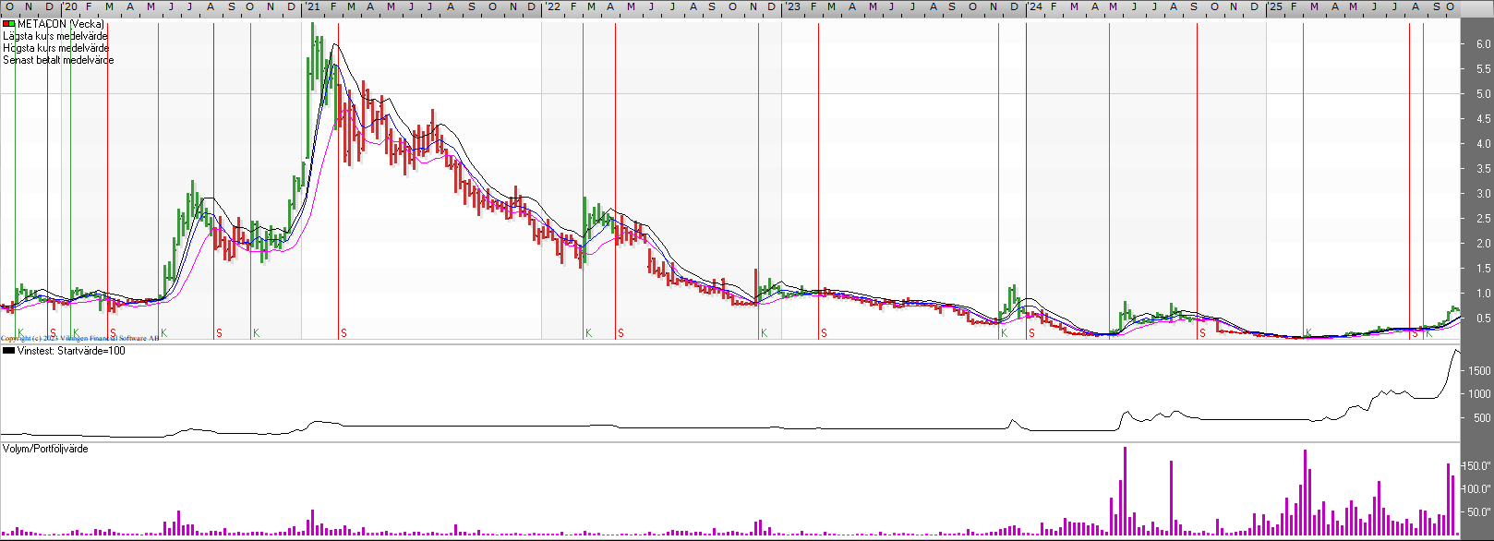The image size is (1494, 541).
Task: Click the Lägsta kurs medelvärde legend label
Action: click(x=55, y=36)
